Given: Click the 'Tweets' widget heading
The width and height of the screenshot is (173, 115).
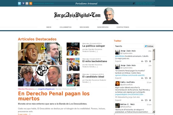Looking at the screenshot, I should (x=119, y=46).
